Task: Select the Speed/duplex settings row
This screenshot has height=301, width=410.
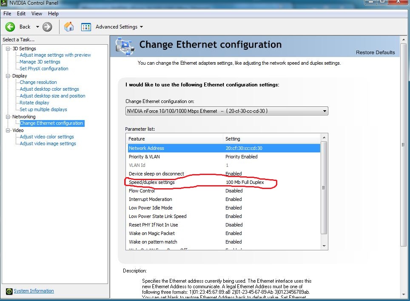Action: pos(224,182)
